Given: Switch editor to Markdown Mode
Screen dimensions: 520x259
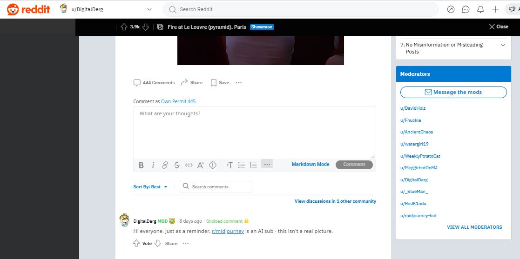Looking at the screenshot, I should point(311,164).
